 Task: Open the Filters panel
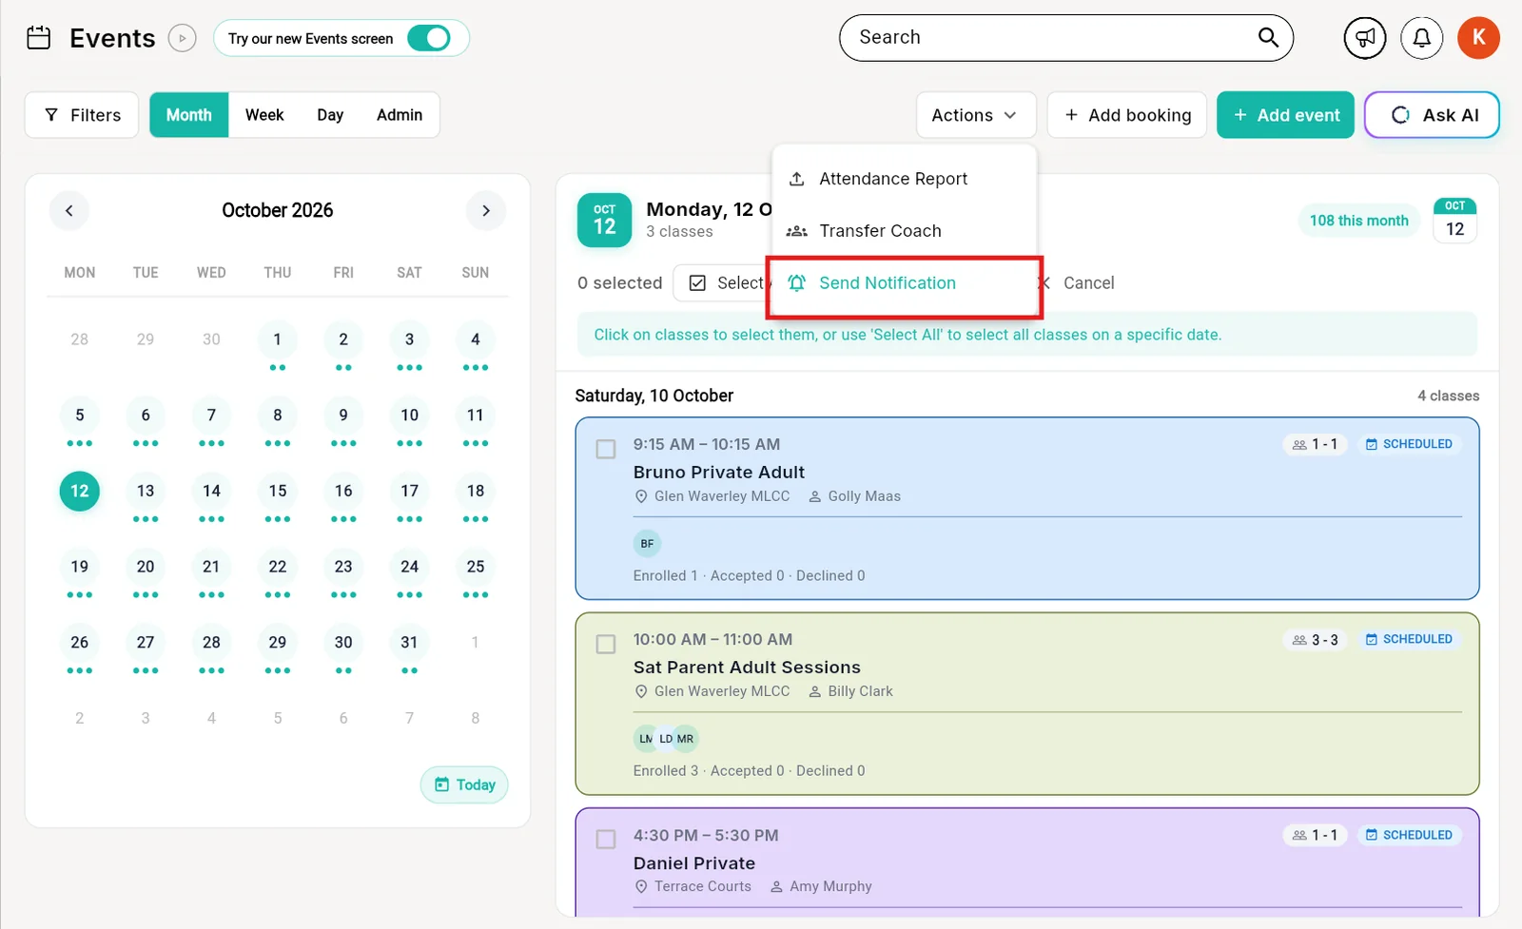point(82,115)
